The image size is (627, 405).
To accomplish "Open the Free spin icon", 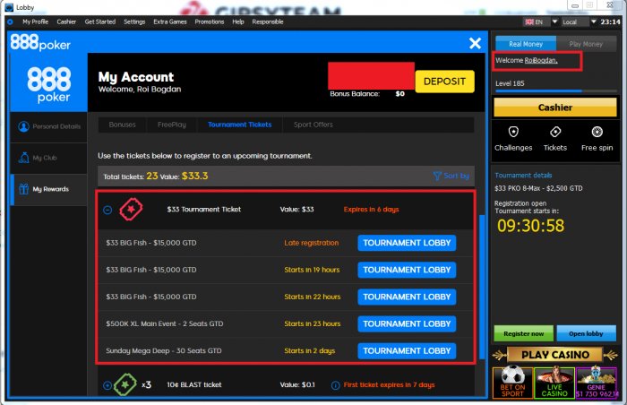I will pyautogui.click(x=597, y=132).
